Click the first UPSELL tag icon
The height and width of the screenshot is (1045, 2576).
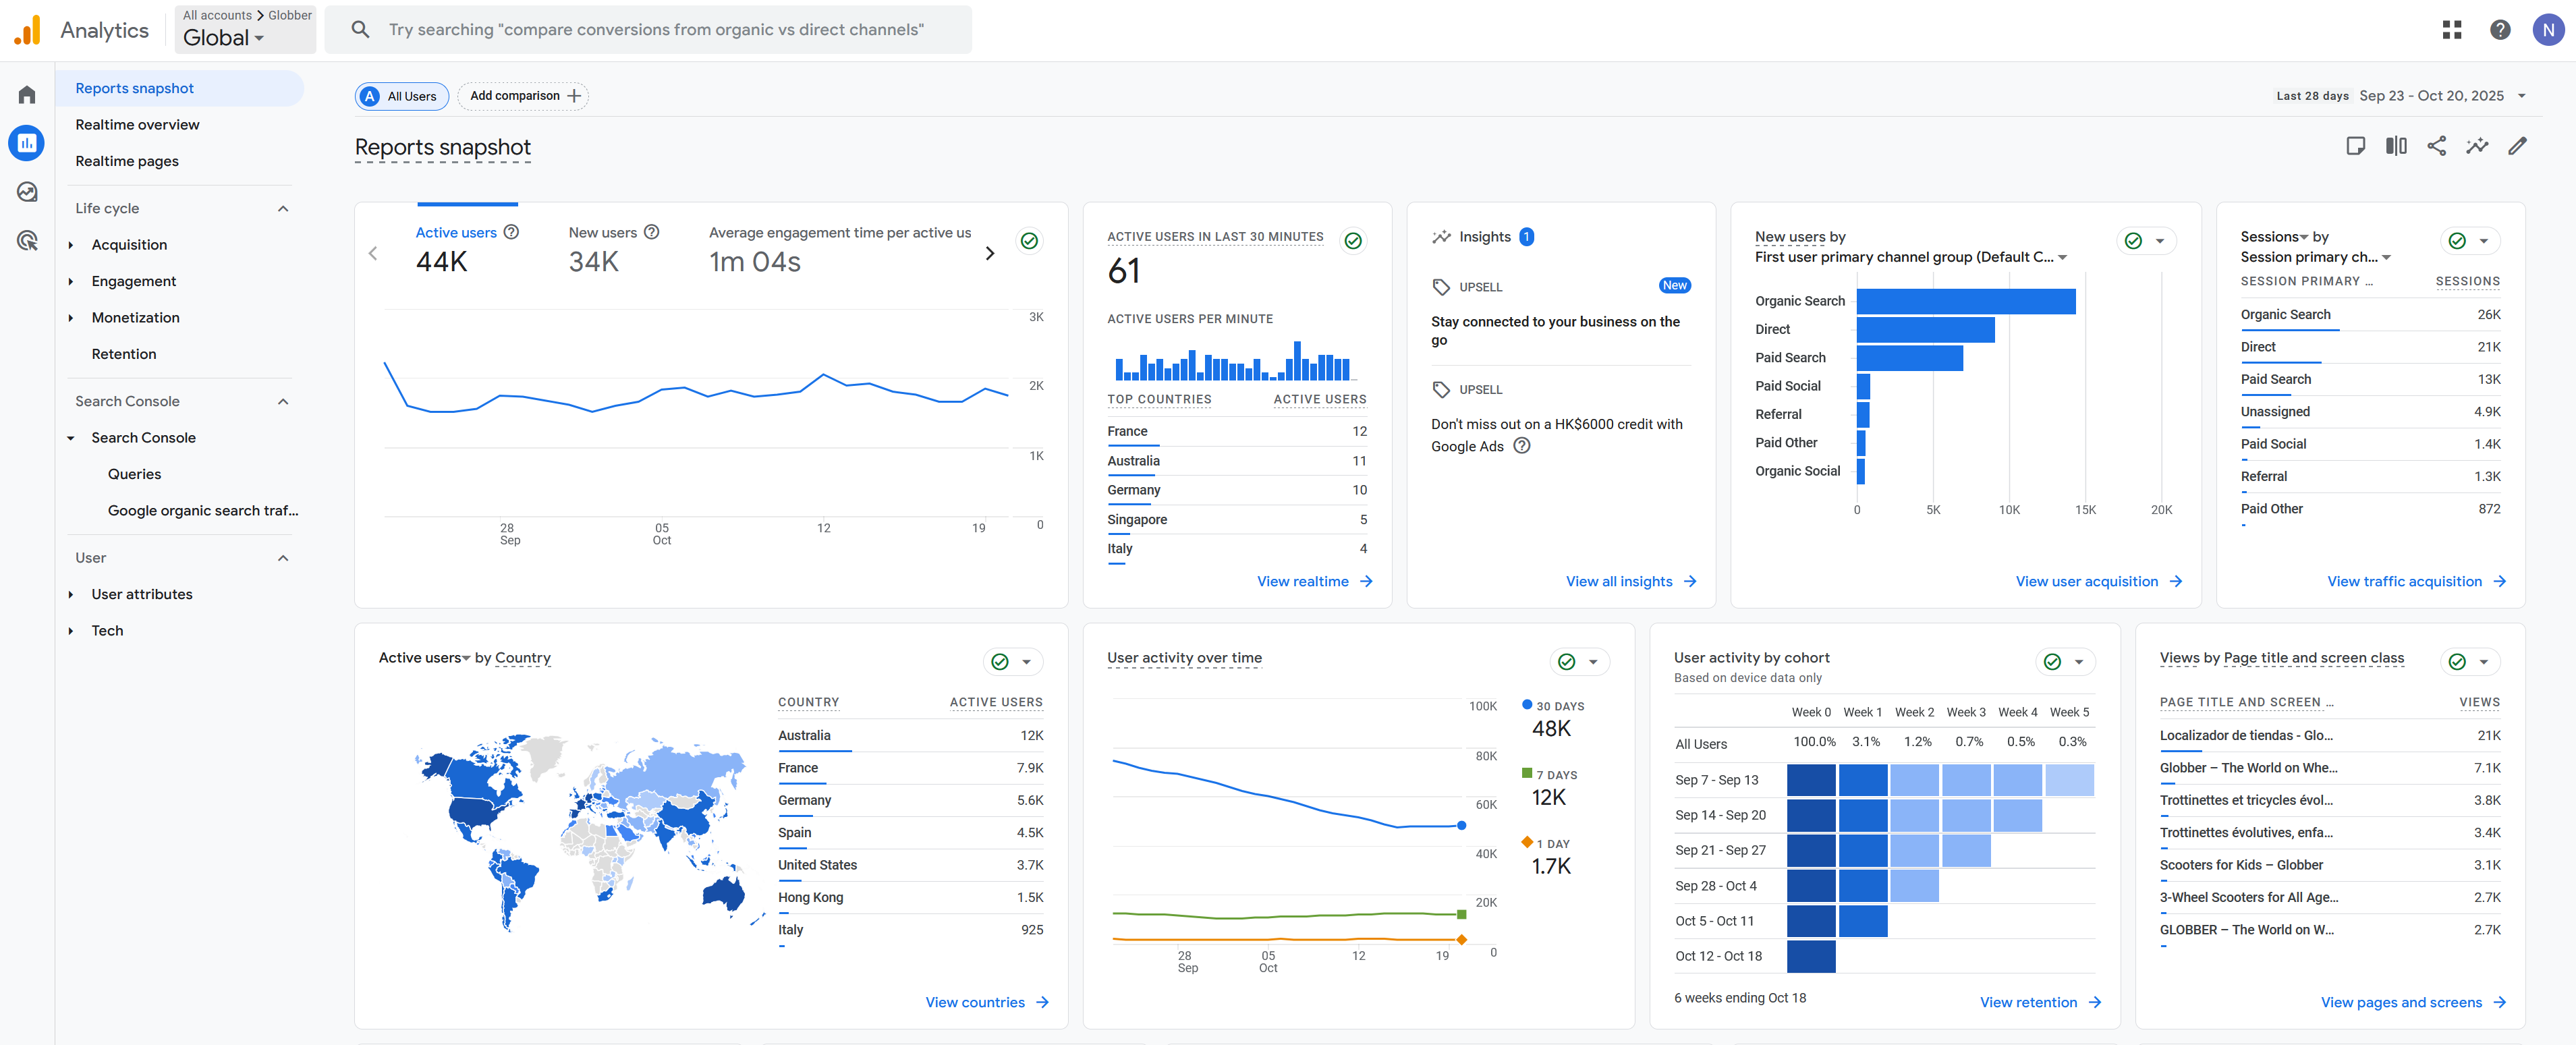[1441, 287]
